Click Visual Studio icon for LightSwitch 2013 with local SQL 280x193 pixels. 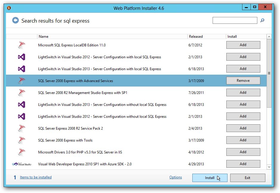click(x=21, y=69)
